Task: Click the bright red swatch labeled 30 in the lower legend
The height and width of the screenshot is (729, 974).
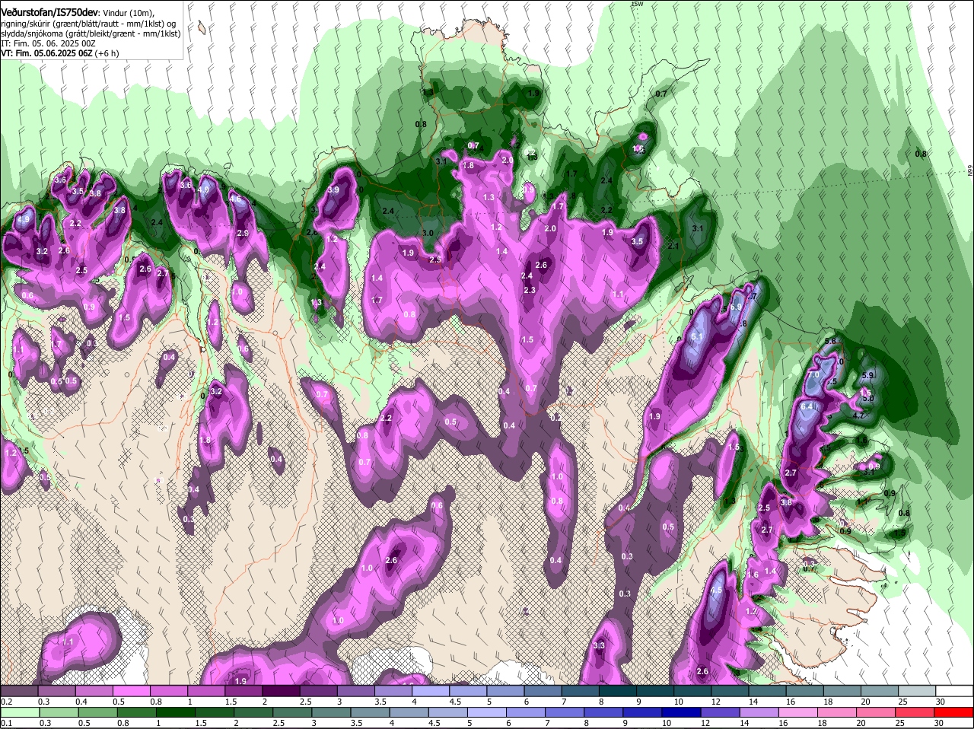Action: [954, 712]
